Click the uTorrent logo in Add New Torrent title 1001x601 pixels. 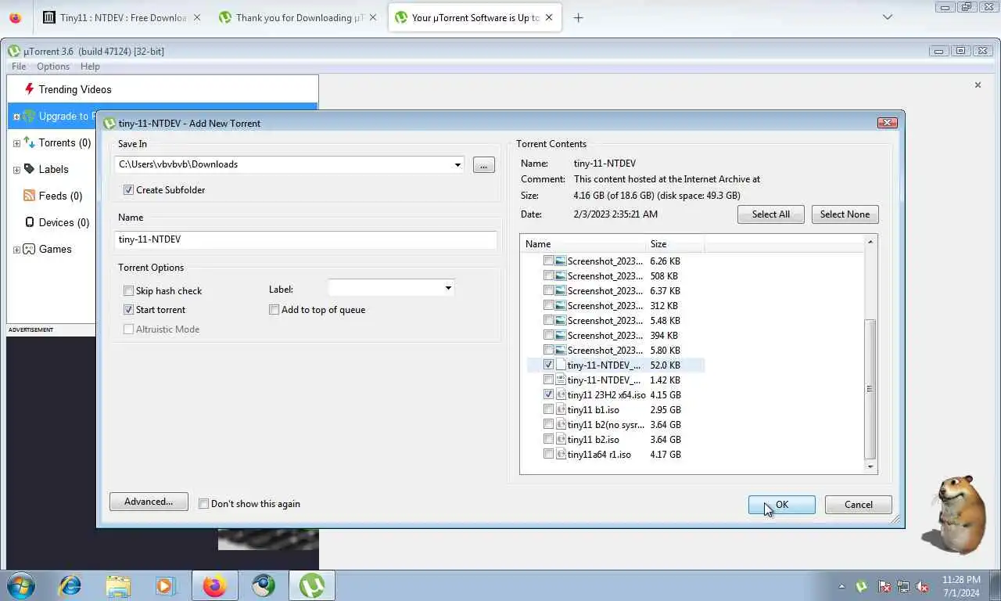click(x=109, y=123)
